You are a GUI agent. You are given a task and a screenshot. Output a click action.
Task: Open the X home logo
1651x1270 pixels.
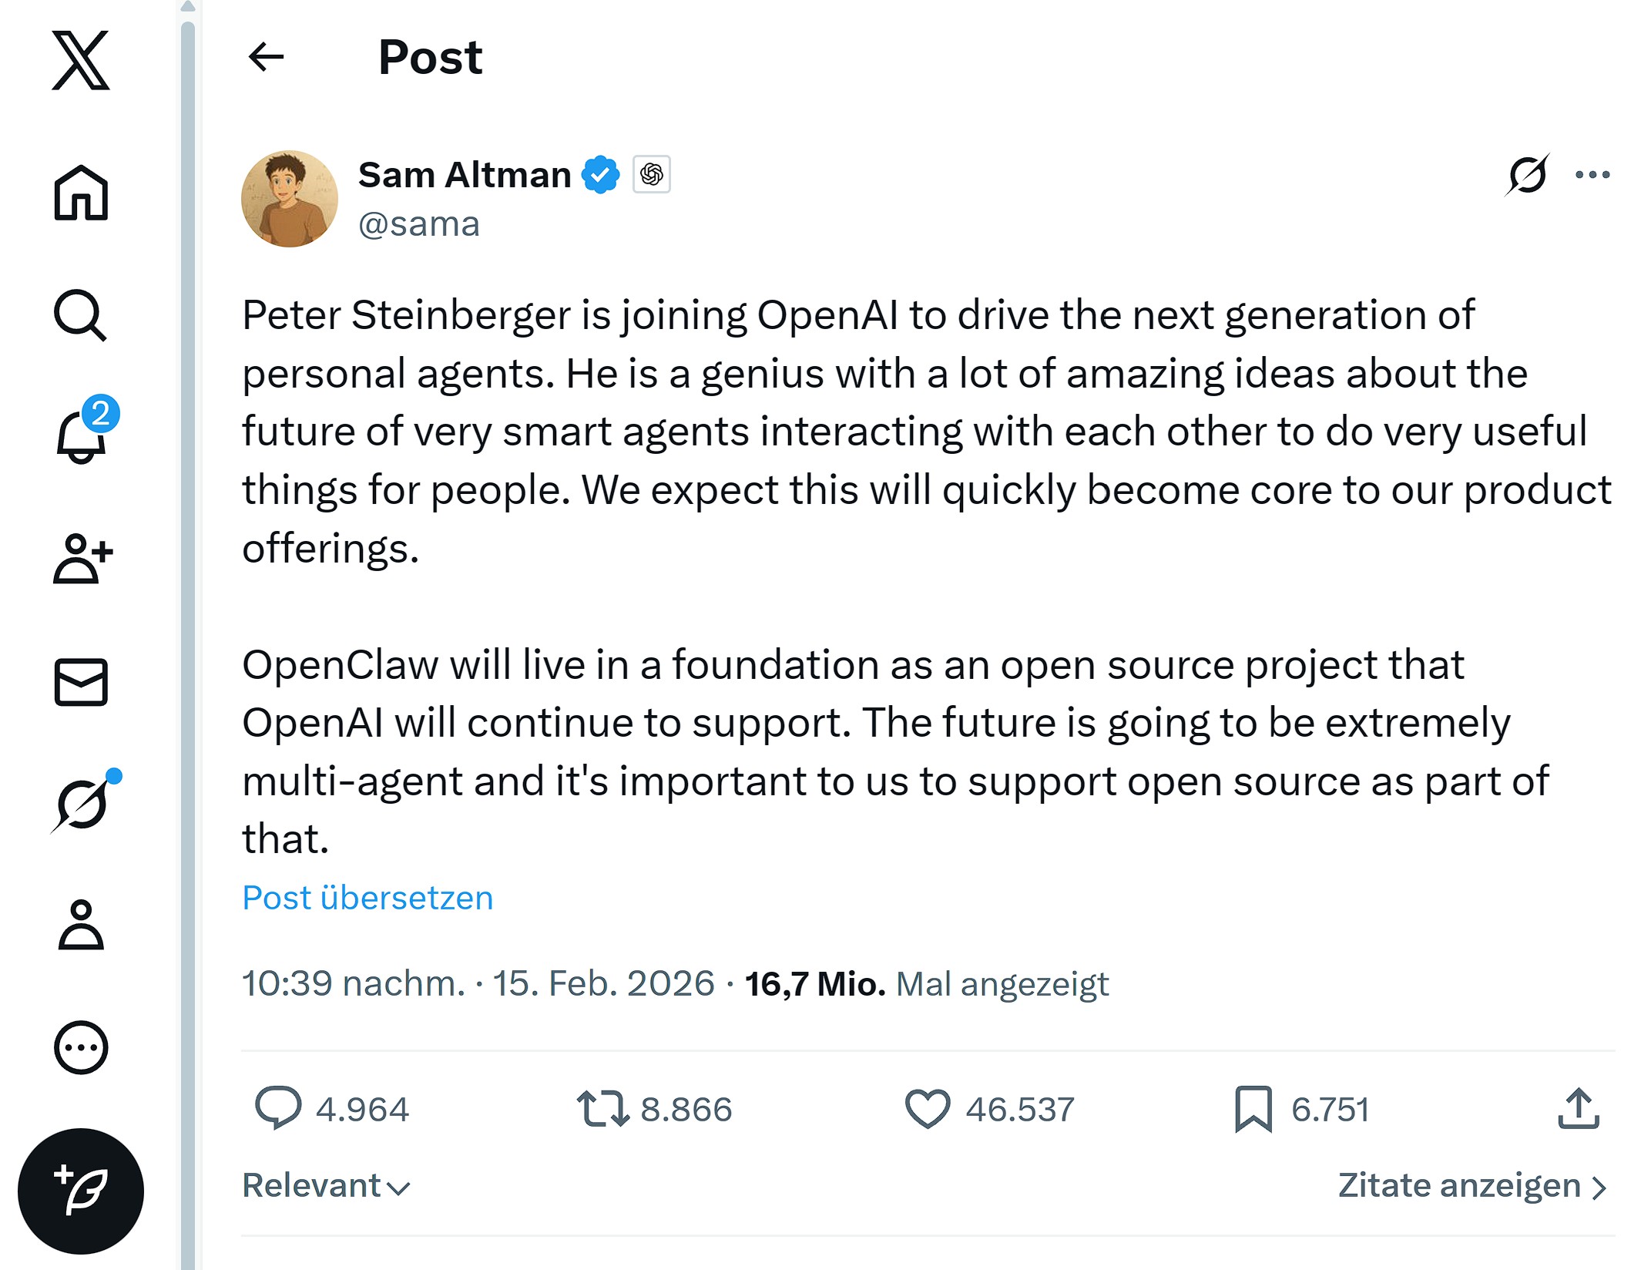81,60
